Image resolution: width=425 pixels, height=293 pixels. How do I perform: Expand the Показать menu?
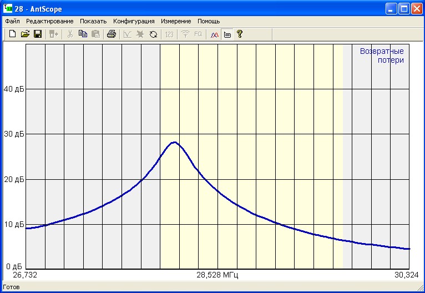[x=93, y=21]
